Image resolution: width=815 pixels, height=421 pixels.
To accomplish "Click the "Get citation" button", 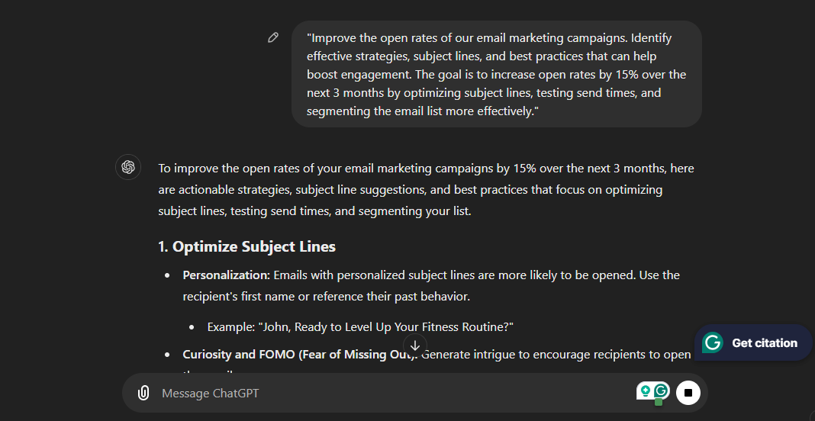I will pos(753,342).
